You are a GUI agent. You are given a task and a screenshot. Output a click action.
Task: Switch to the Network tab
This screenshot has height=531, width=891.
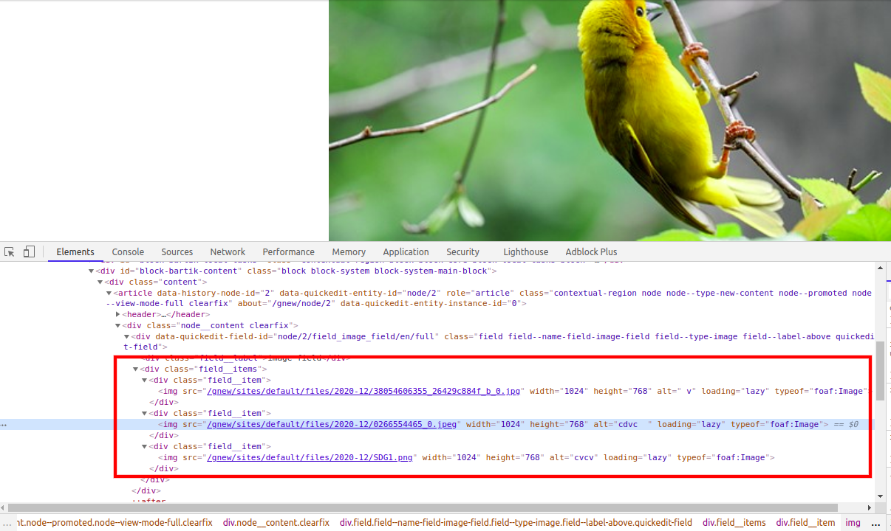[227, 251]
